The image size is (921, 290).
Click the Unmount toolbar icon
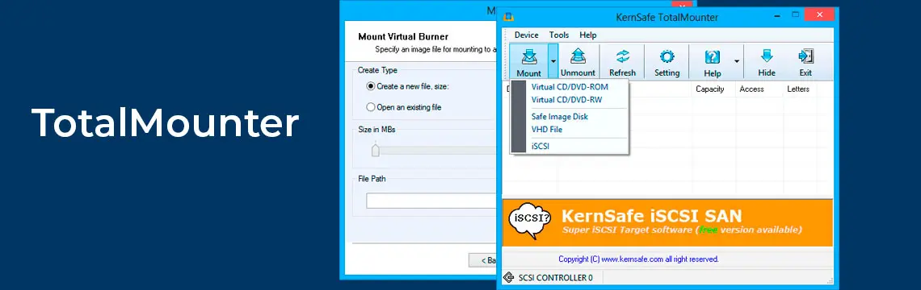click(x=578, y=57)
